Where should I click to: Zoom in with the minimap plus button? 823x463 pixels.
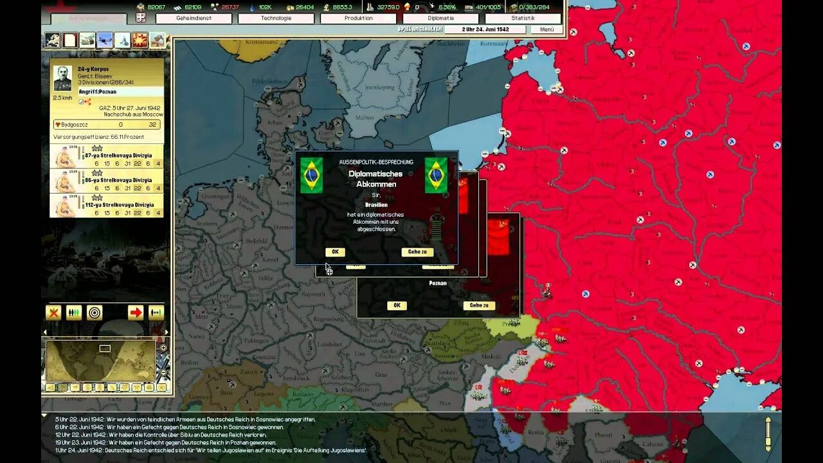[163, 348]
